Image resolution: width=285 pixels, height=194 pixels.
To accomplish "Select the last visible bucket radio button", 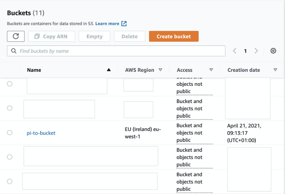I will (10, 181).
